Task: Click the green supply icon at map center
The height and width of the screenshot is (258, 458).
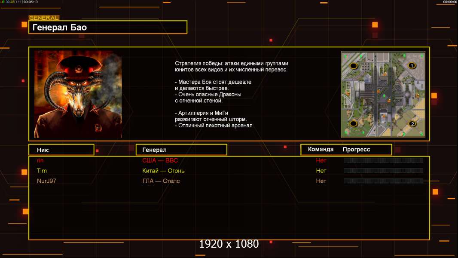Action: 384,96
